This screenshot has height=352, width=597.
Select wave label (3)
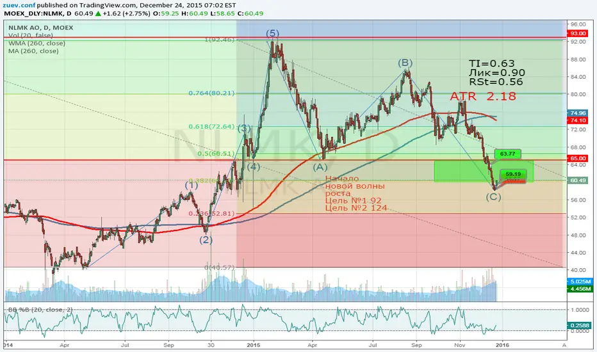[245, 128]
